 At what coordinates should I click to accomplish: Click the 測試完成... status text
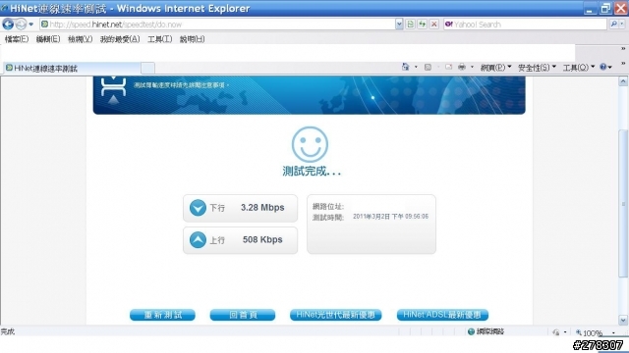[x=312, y=172]
